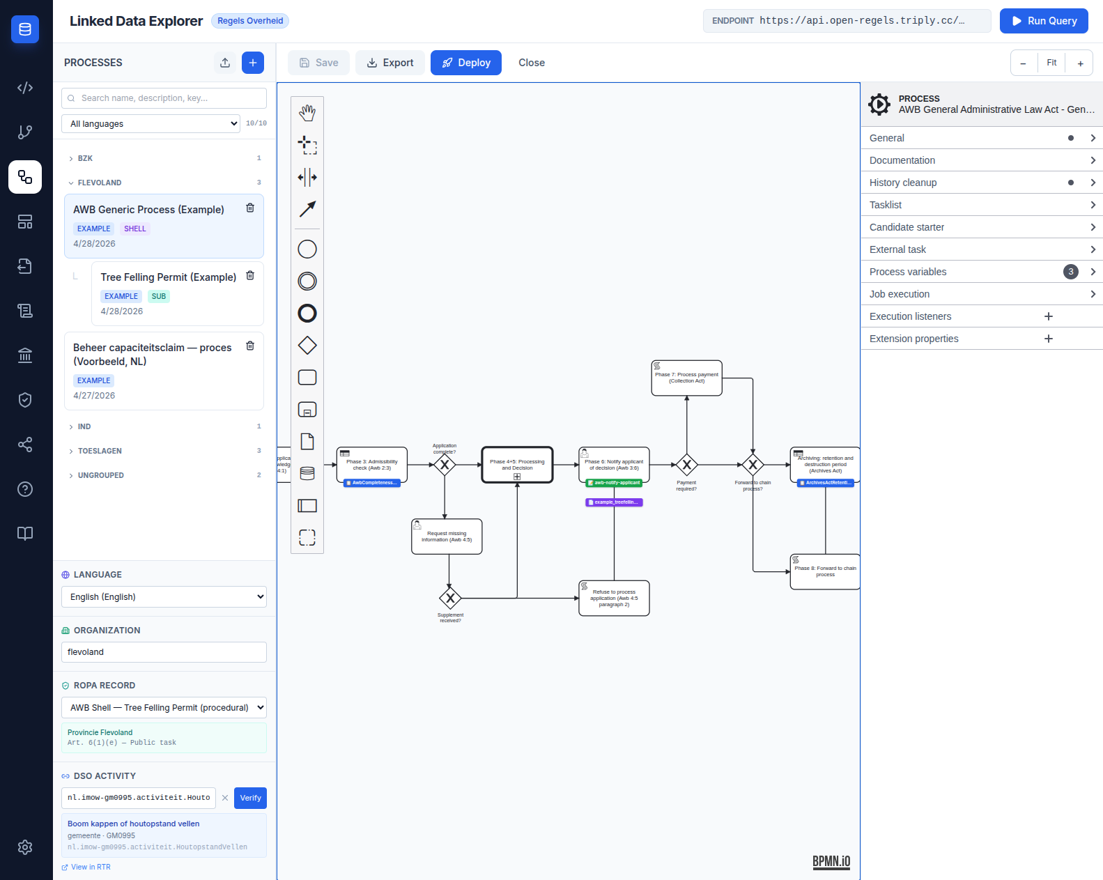The height and width of the screenshot is (880, 1103).
Task: Zoom in the diagram with plus
Action: 1080,63
